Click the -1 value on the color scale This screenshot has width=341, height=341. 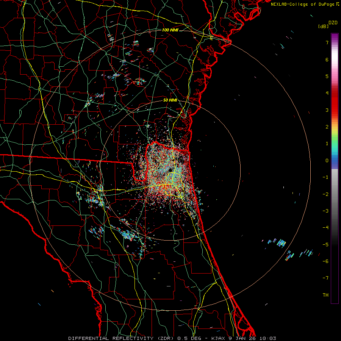click(325, 177)
